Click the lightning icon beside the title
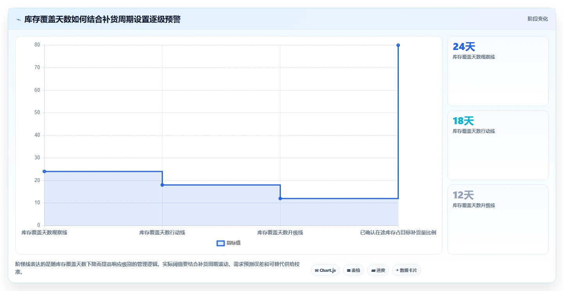Viewport: 564px width, 291px height. point(18,20)
